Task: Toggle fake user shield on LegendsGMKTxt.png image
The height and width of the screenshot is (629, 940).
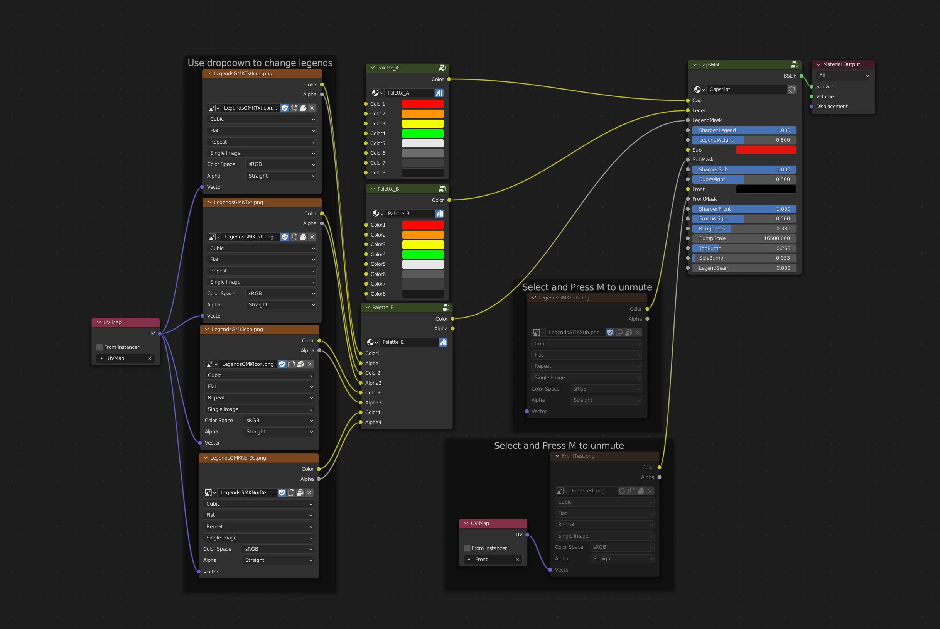Action: [285, 237]
